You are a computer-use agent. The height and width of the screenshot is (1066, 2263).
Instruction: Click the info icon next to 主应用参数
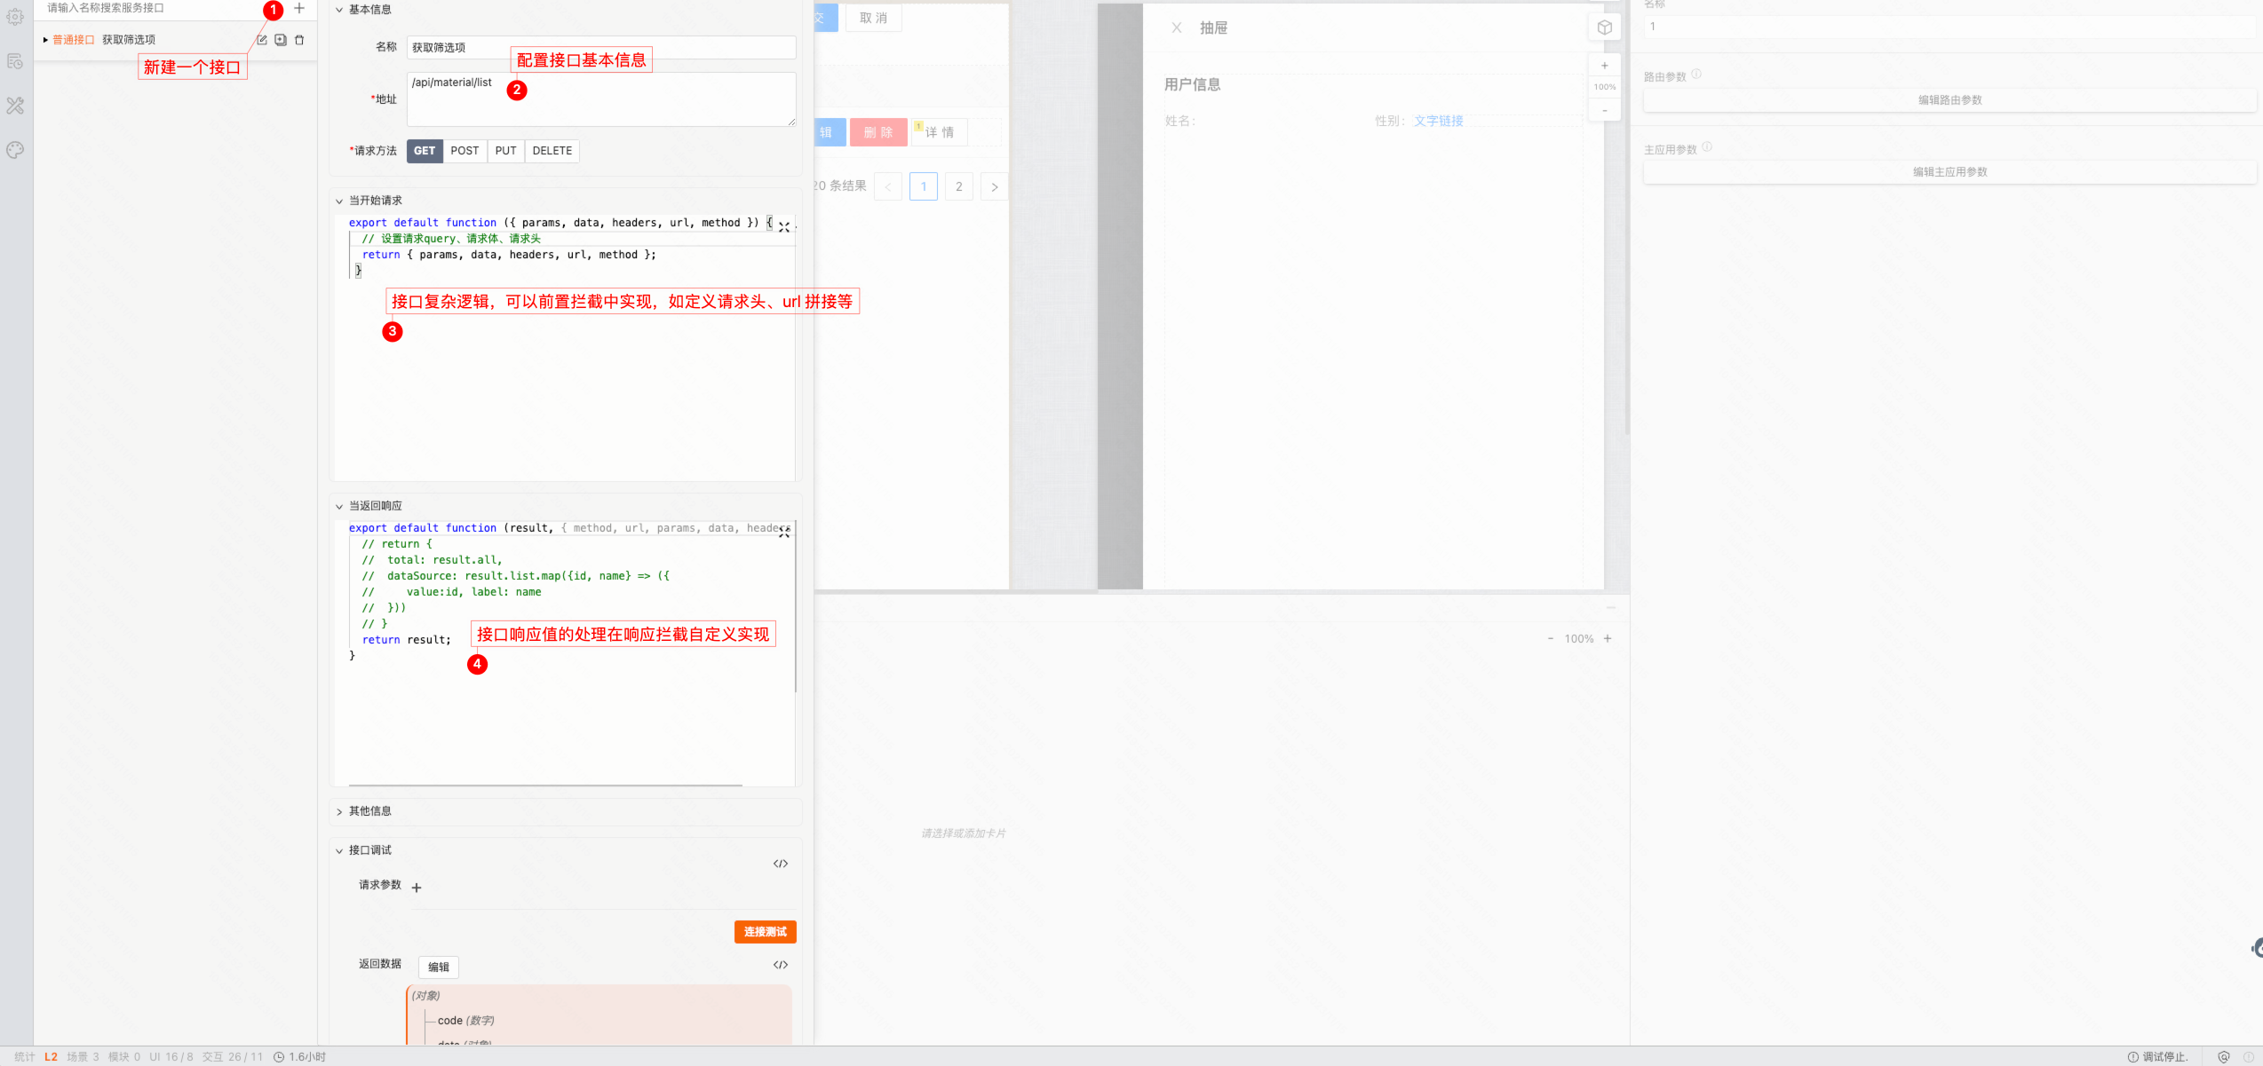coord(1707,147)
